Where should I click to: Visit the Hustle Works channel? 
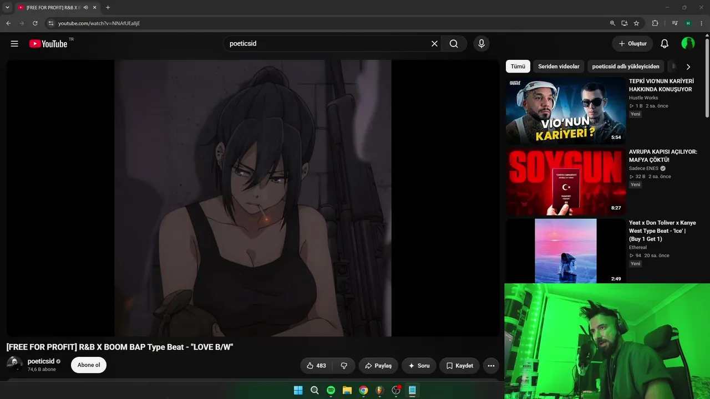coord(643,98)
